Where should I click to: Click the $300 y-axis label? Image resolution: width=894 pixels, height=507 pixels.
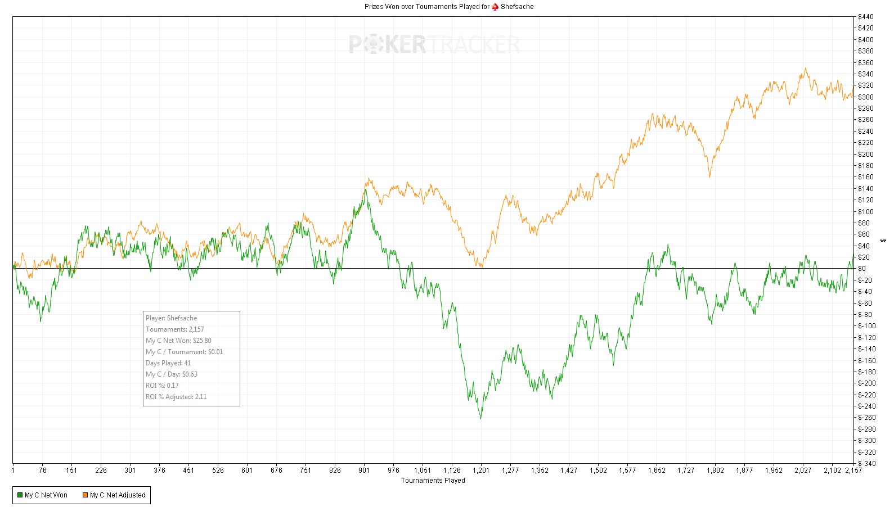[x=865, y=97]
